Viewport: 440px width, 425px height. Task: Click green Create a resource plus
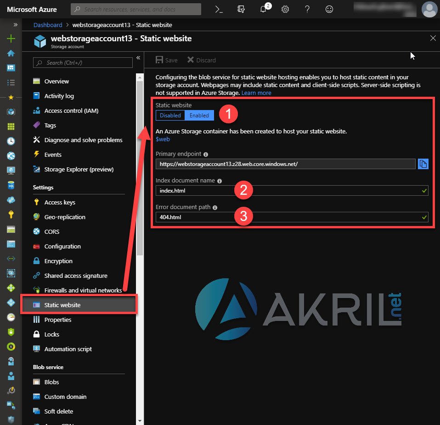[11, 39]
